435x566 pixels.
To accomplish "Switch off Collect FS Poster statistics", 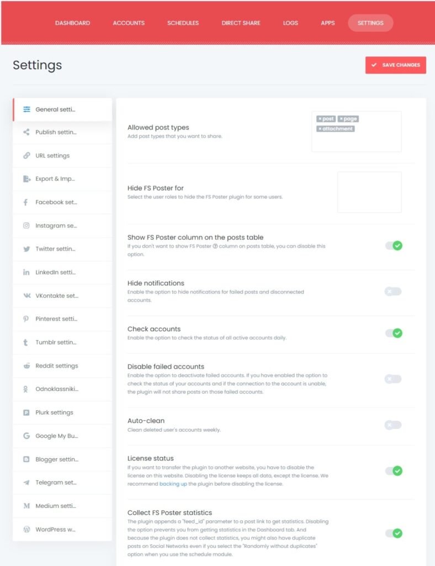I will click(x=394, y=533).
